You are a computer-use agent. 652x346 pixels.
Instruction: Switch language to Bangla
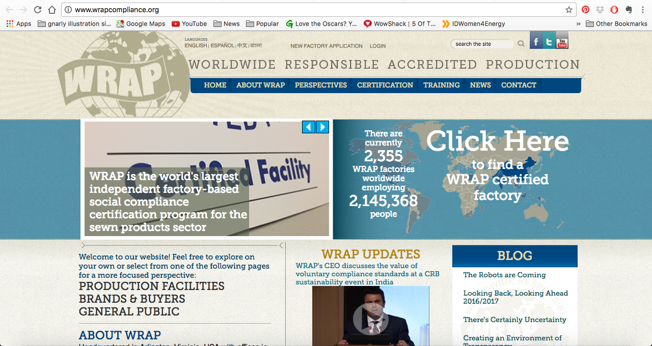(256, 45)
